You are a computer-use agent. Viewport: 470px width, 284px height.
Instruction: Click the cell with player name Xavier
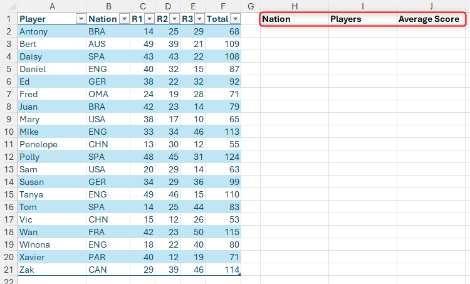51,257
